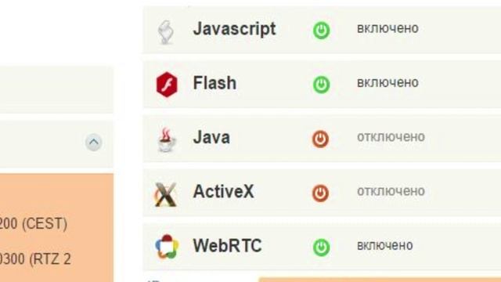Click the Javascript label text
501x282 pixels.
click(235, 30)
